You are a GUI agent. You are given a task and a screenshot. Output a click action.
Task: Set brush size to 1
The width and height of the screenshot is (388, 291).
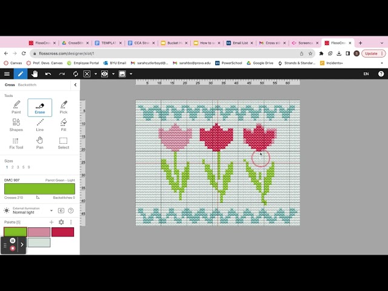[x=7, y=167]
